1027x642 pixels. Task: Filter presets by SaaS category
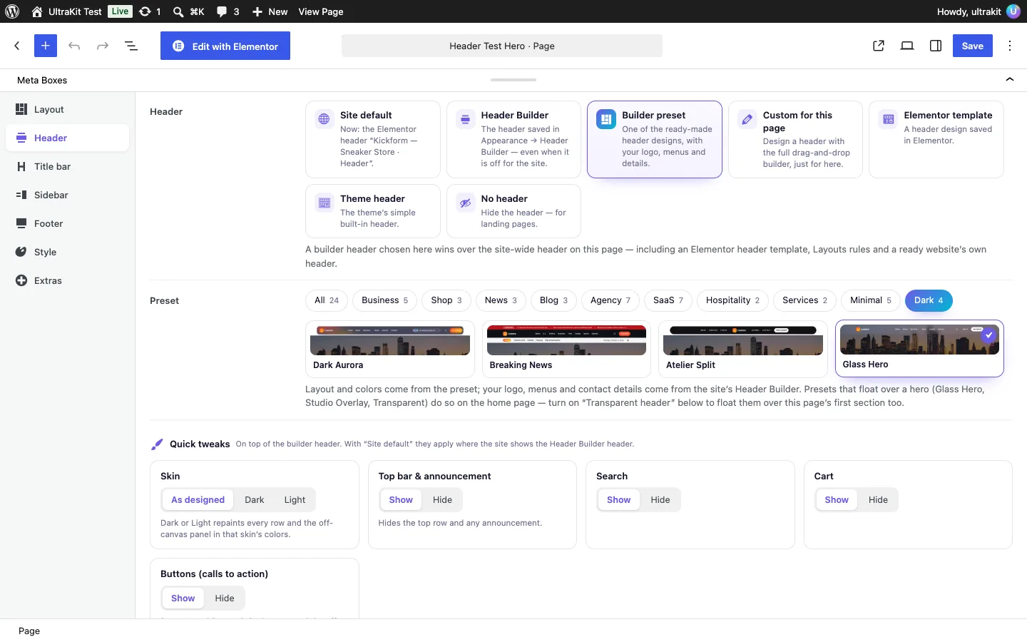[x=668, y=300]
